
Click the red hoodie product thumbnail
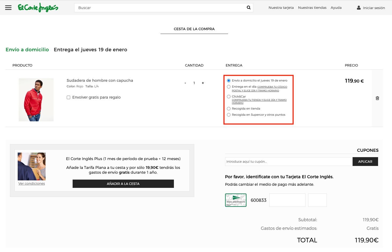pos(36,100)
